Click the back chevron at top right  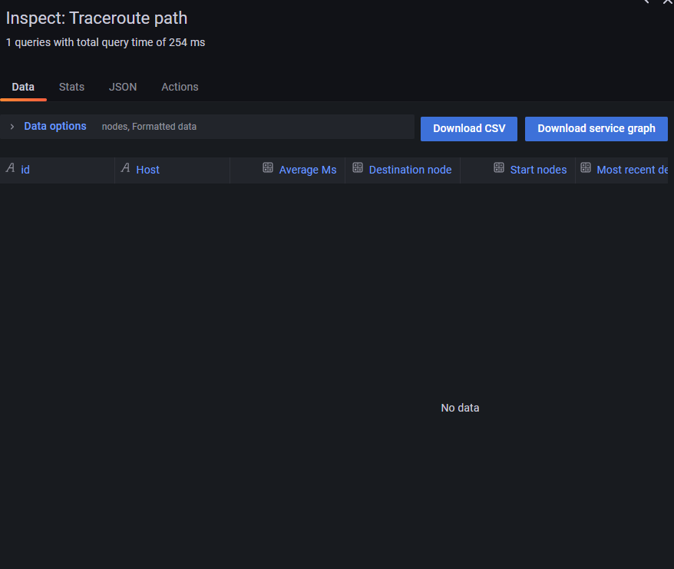(646, 3)
